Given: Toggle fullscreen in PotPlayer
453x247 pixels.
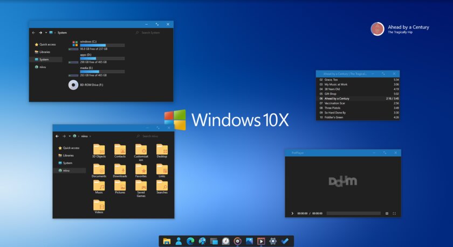Looking at the screenshot, I should pos(394,214).
